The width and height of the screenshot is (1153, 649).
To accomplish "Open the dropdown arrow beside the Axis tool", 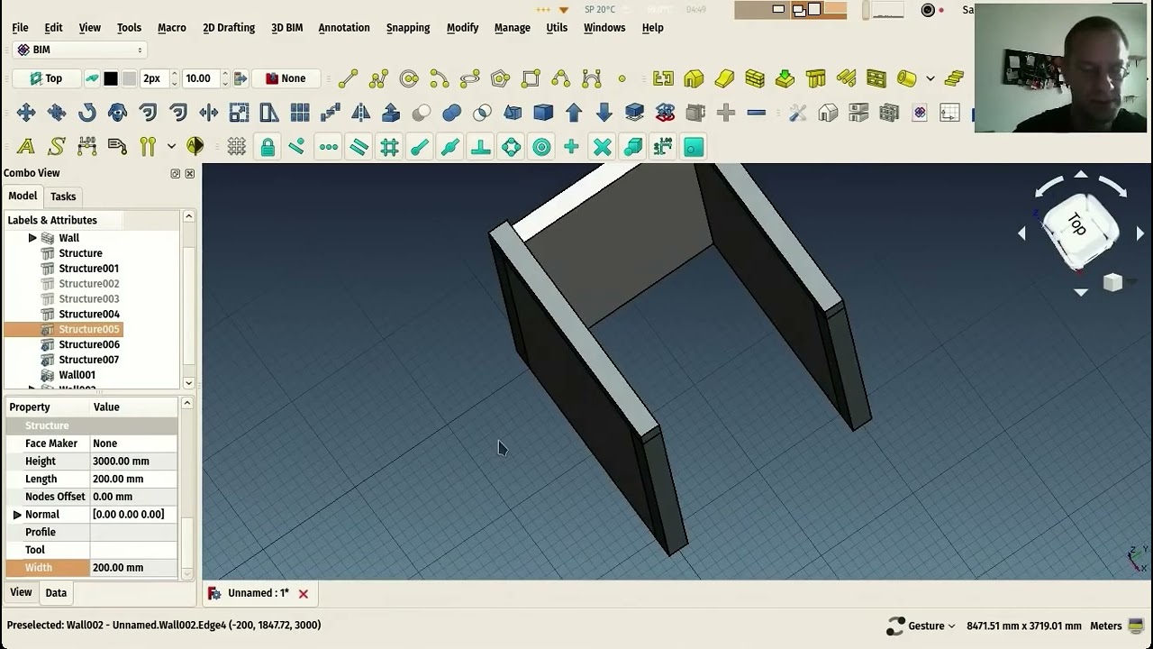I will pos(171,147).
